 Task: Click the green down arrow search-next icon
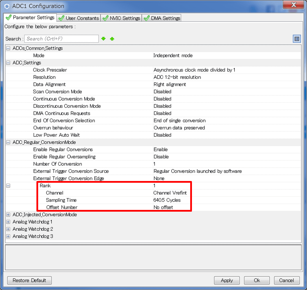point(103,39)
